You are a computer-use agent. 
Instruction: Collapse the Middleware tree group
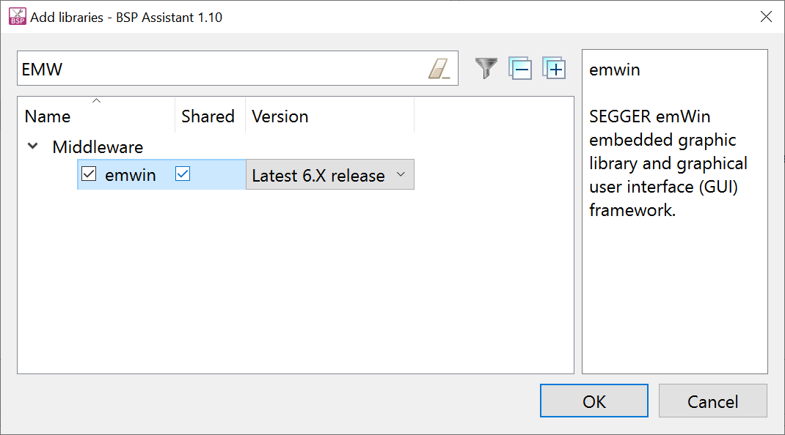coord(32,146)
